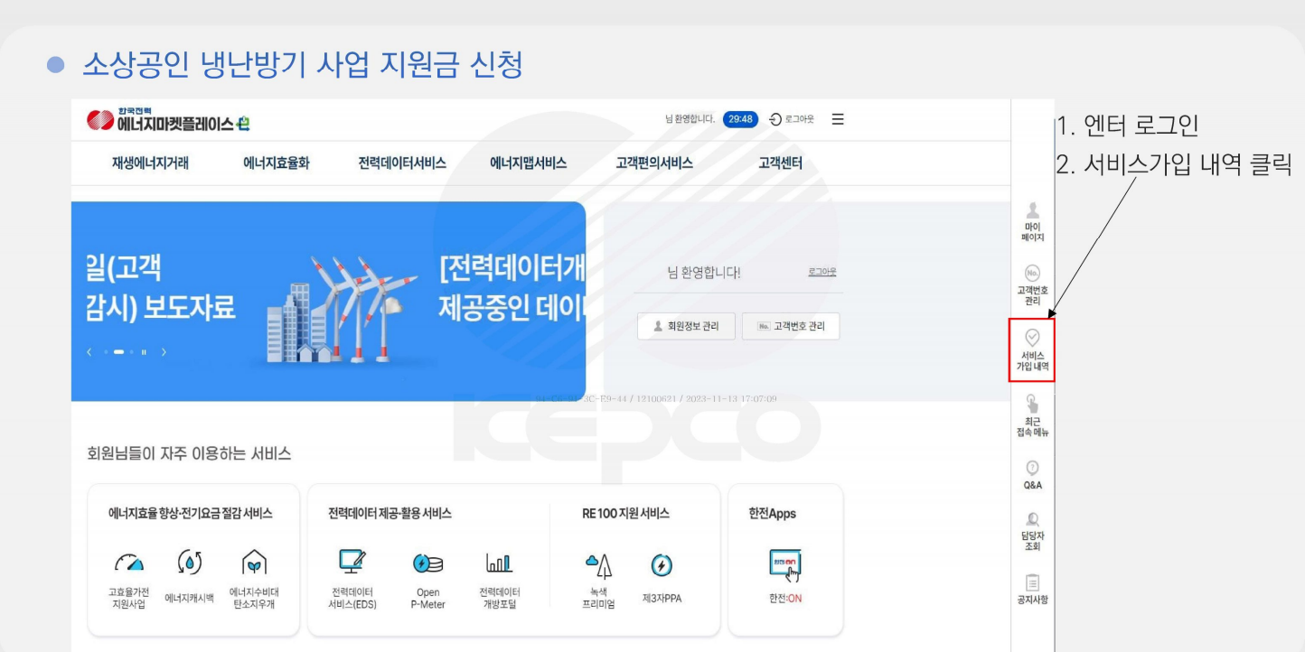
Task: Open the 에너지효율화 menu
Action: click(x=277, y=163)
